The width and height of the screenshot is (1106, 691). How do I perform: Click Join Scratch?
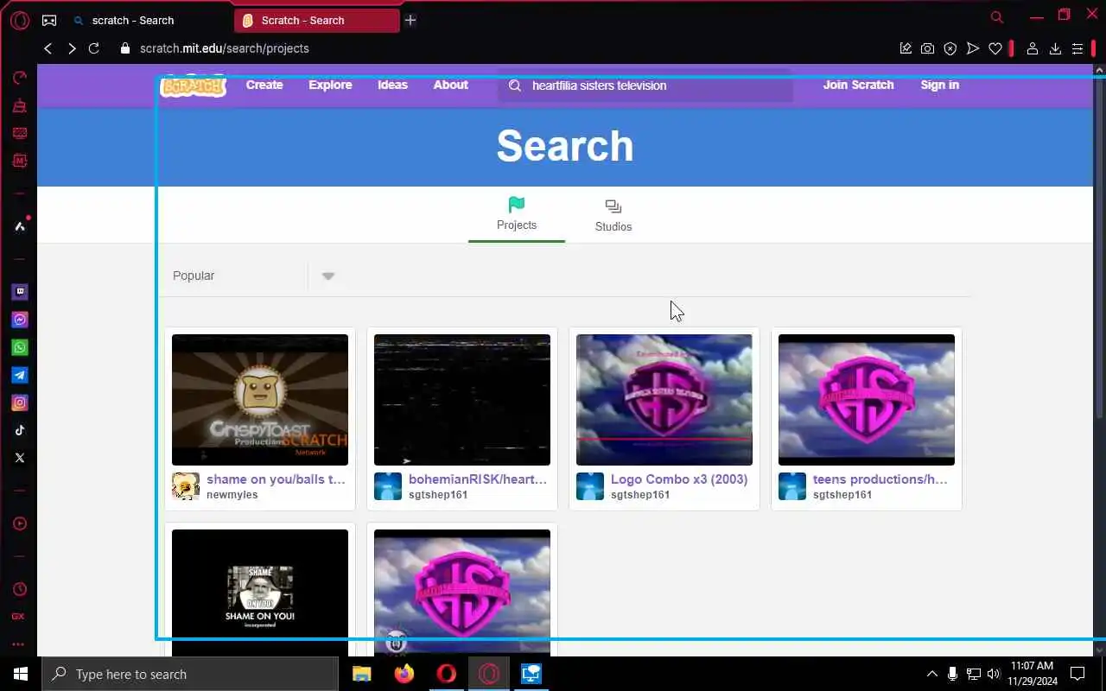858,85
